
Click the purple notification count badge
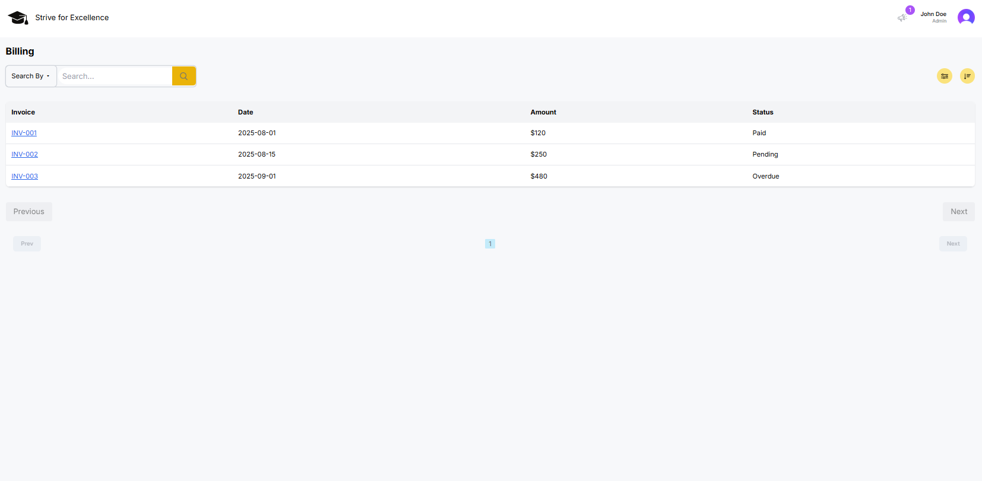(x=910, y=10)
